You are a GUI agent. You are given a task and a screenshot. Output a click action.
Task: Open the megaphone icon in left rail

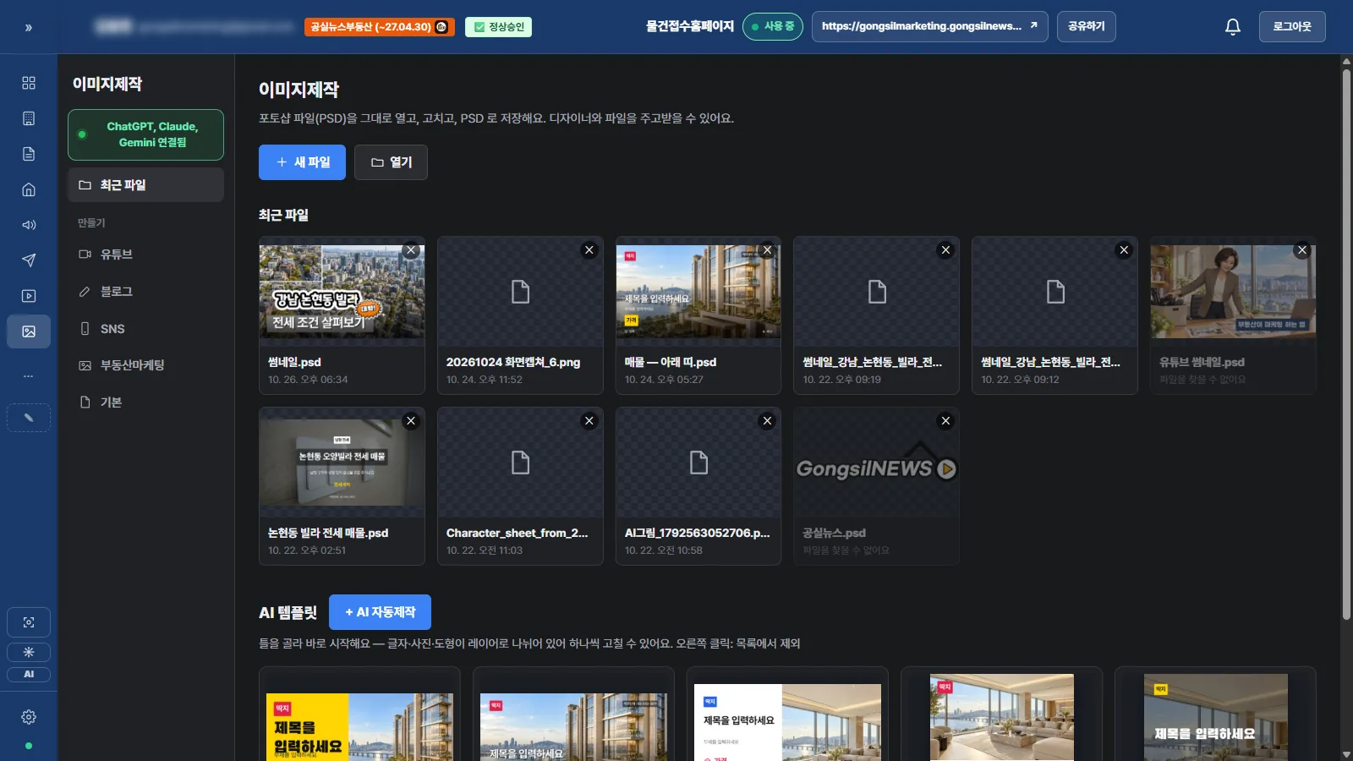(29, 225)
